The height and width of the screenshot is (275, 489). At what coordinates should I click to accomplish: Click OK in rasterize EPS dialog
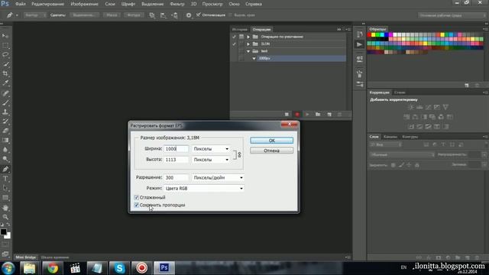point(272,141)
